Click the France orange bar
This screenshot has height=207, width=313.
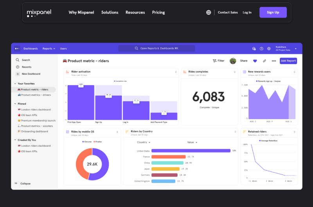point(169,157)
